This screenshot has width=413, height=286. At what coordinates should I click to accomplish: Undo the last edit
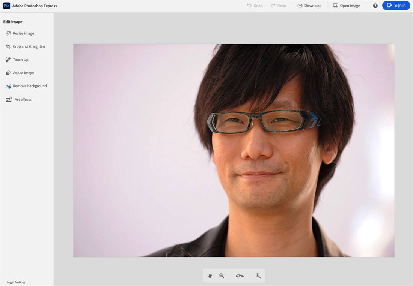(x=255, y=5)
